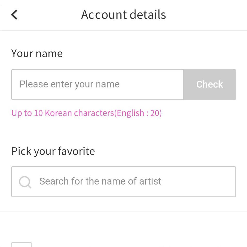Click the magnifying glass search icon

click(25, 182)
